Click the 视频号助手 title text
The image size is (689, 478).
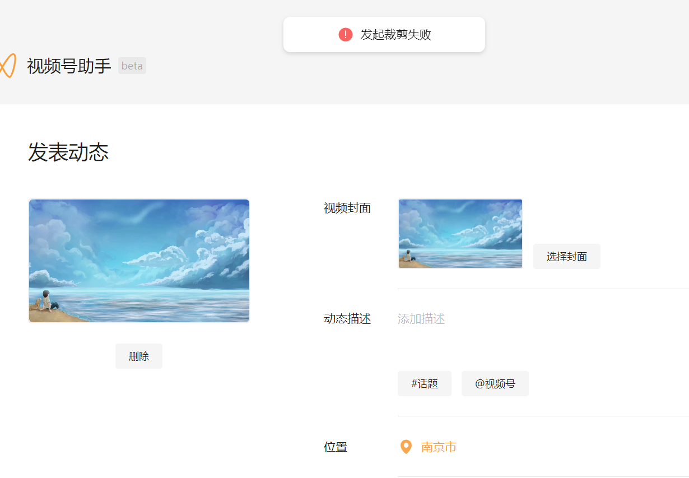(69, 66)
